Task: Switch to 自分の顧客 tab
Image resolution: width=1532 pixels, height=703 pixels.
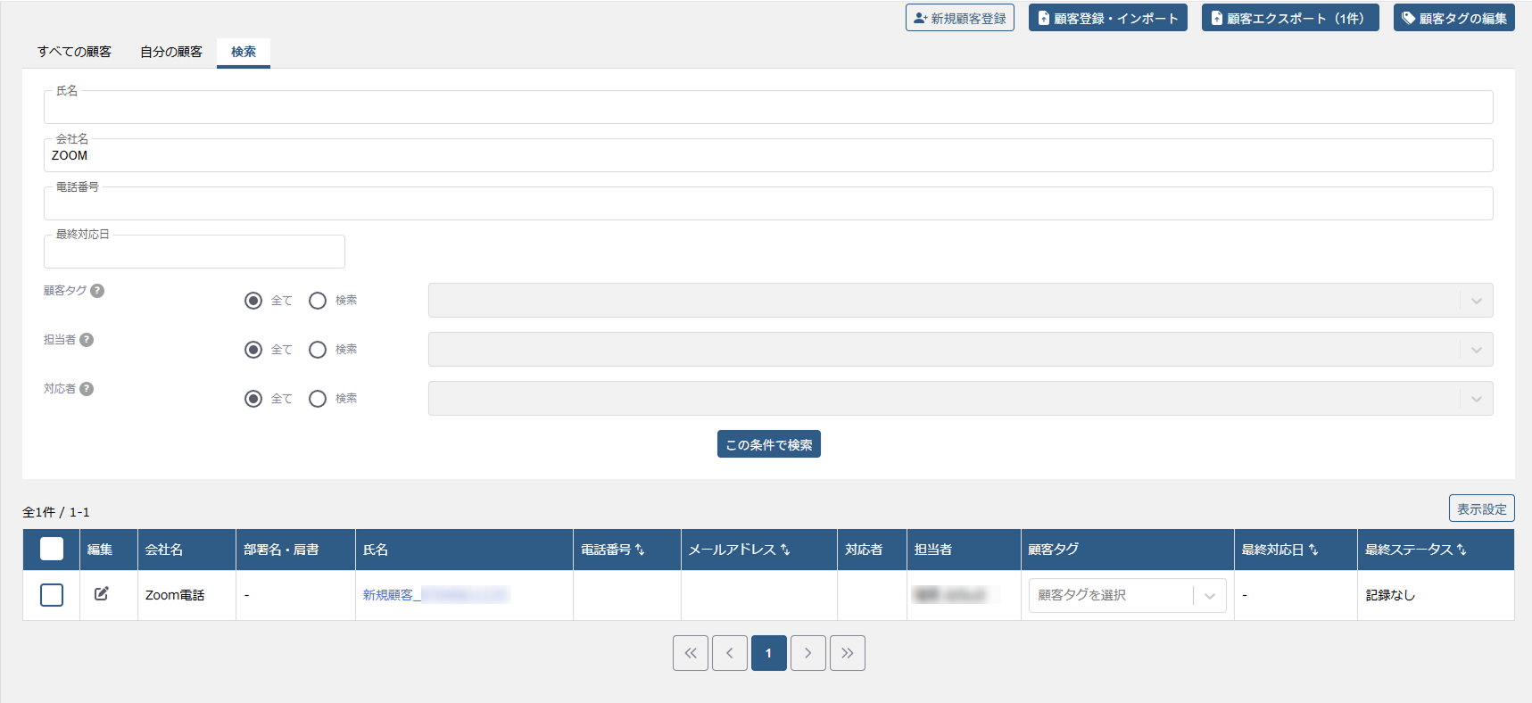Action: (x=170, y=52)
